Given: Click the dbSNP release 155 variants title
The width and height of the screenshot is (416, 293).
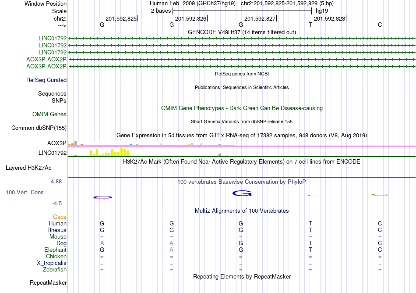Looking at the screenshot, I should pyautogui.click(x=242, y=121).
